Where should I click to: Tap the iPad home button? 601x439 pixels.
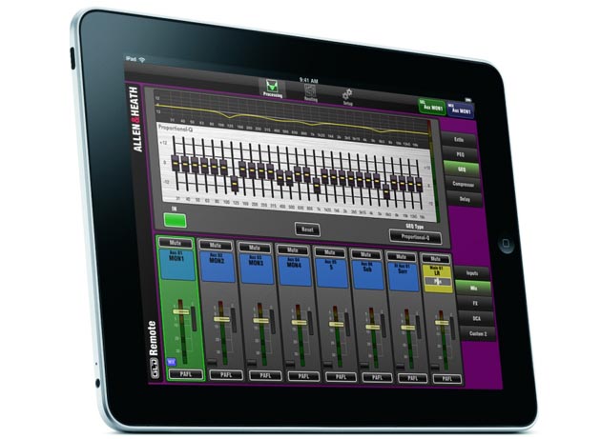(506, 244)
